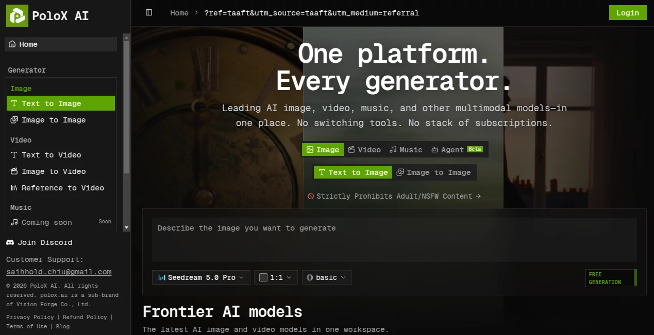This screenshot has height=335, width=654.
Task: Select Image to Image mode button
Action: point(434,172)
